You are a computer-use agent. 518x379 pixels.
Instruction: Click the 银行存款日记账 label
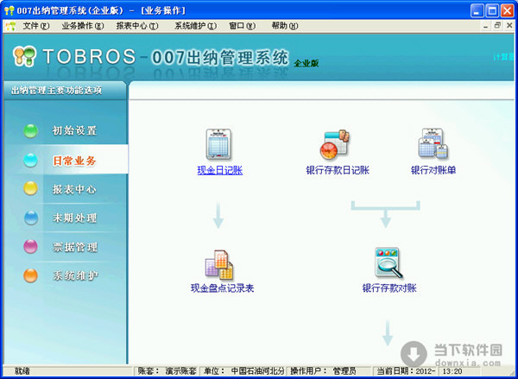pos(338,170)
